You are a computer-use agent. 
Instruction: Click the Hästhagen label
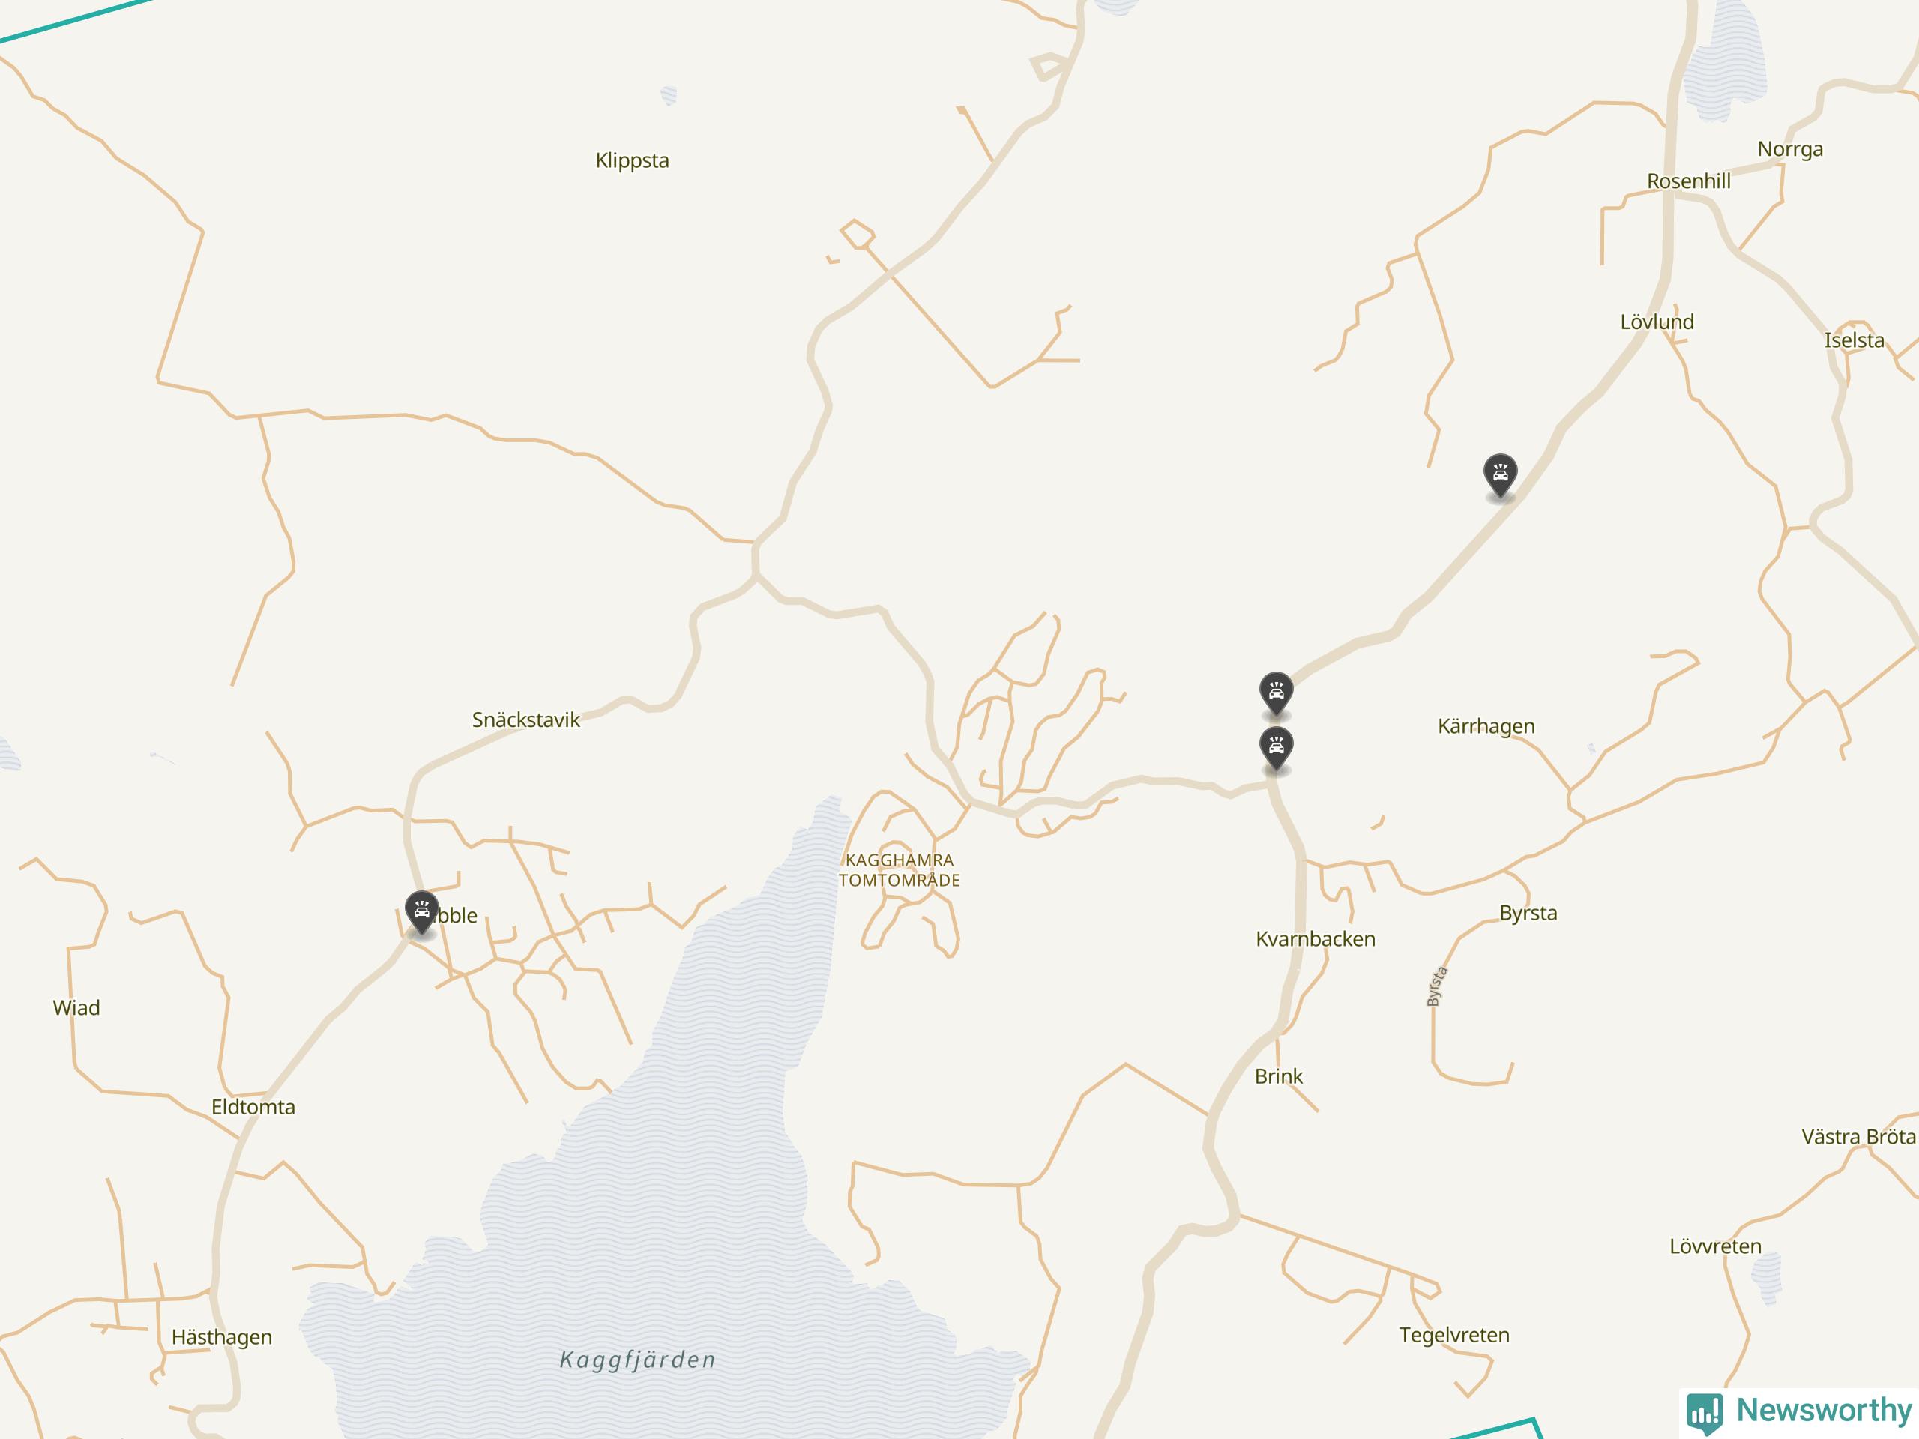click(x=222, y=1338)
